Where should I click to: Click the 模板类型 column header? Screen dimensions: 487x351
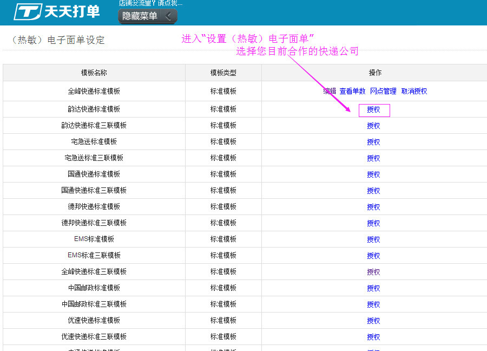click(x=223, y=73)
